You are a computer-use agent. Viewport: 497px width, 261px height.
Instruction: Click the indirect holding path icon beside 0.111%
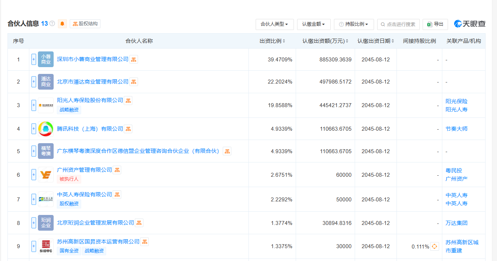pos(434,246)
